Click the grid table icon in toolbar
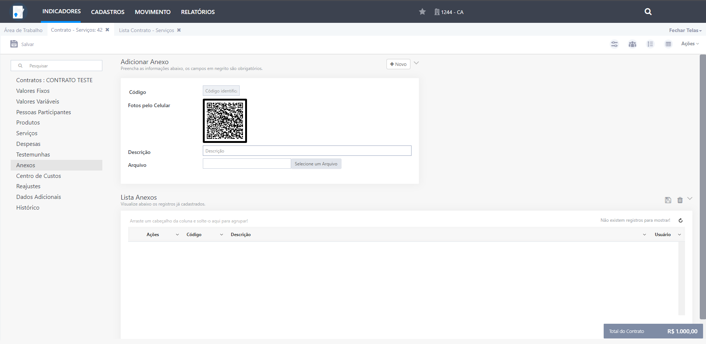 [x=668, y=44]
